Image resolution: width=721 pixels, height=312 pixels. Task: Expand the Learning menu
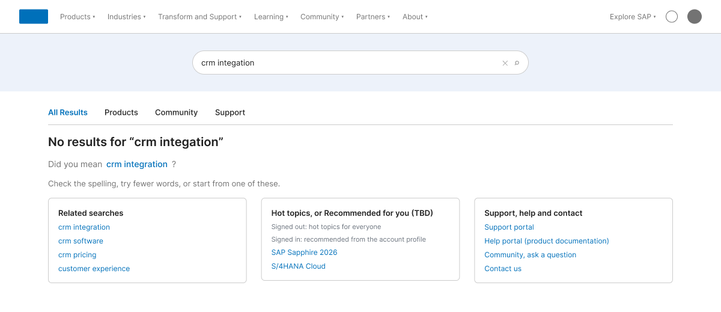coord(271,17)
